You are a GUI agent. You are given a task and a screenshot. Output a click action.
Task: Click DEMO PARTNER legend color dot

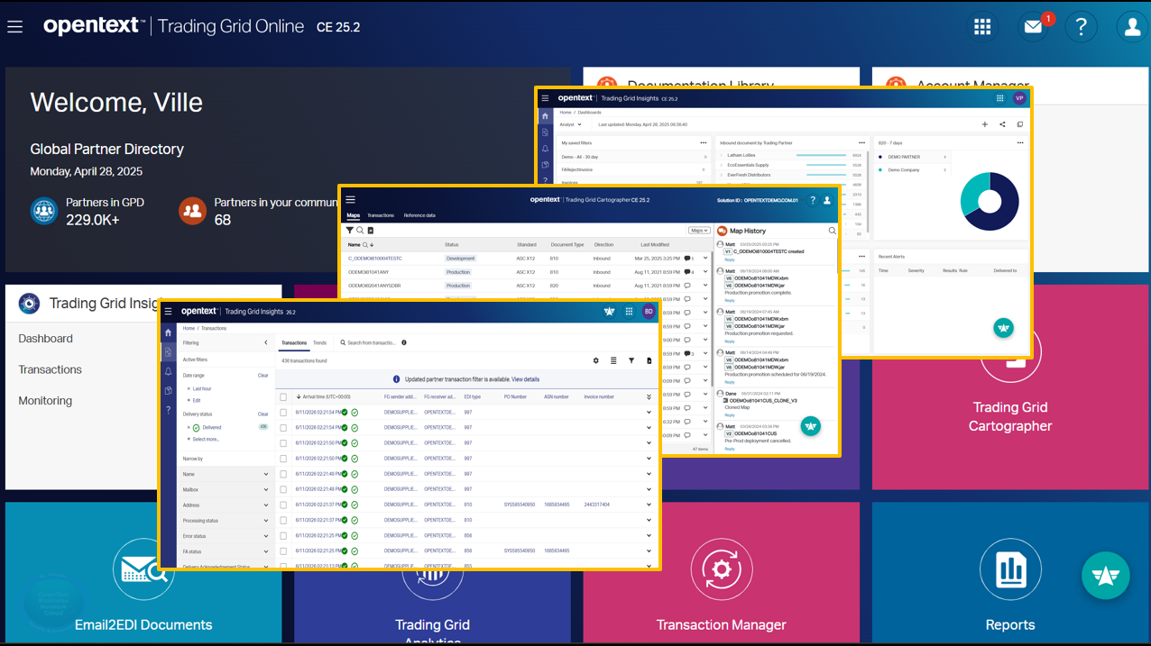(880, 157)
